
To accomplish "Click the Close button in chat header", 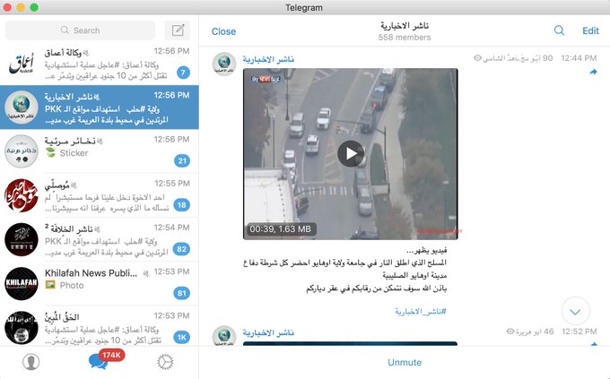I will [223, 31].
